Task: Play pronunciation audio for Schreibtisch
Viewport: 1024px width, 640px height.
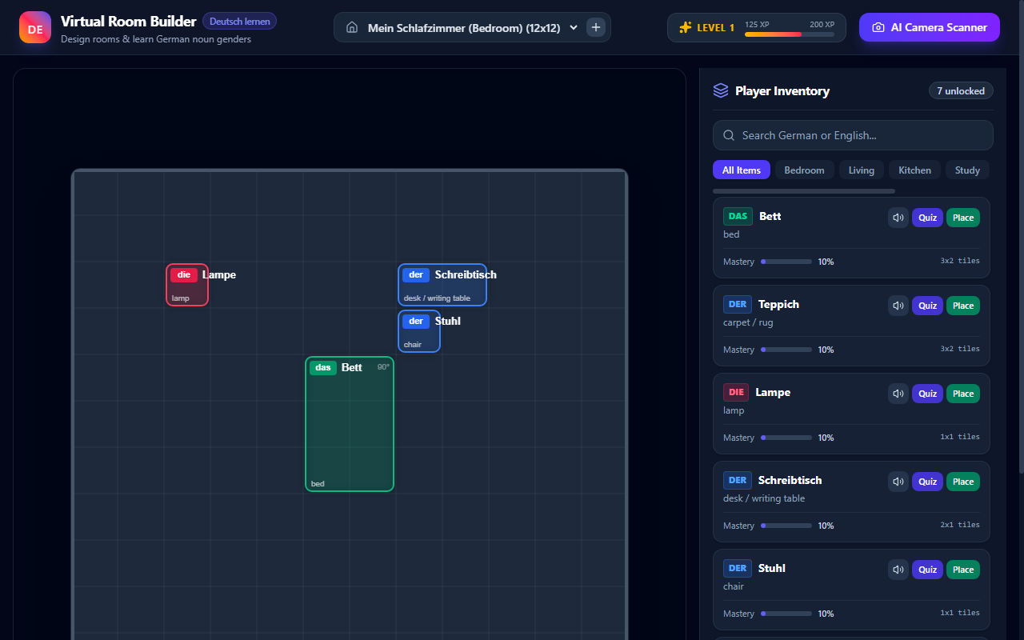Action: 898,482
